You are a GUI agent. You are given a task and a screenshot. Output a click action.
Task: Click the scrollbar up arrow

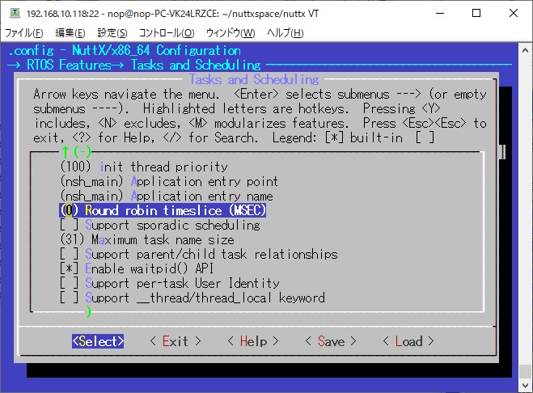pos(525,50)
